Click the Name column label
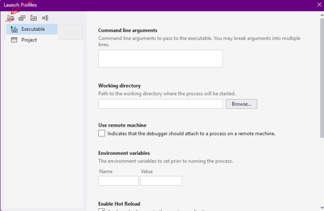This screenshot has width=324, height=211. click(106, 172)
